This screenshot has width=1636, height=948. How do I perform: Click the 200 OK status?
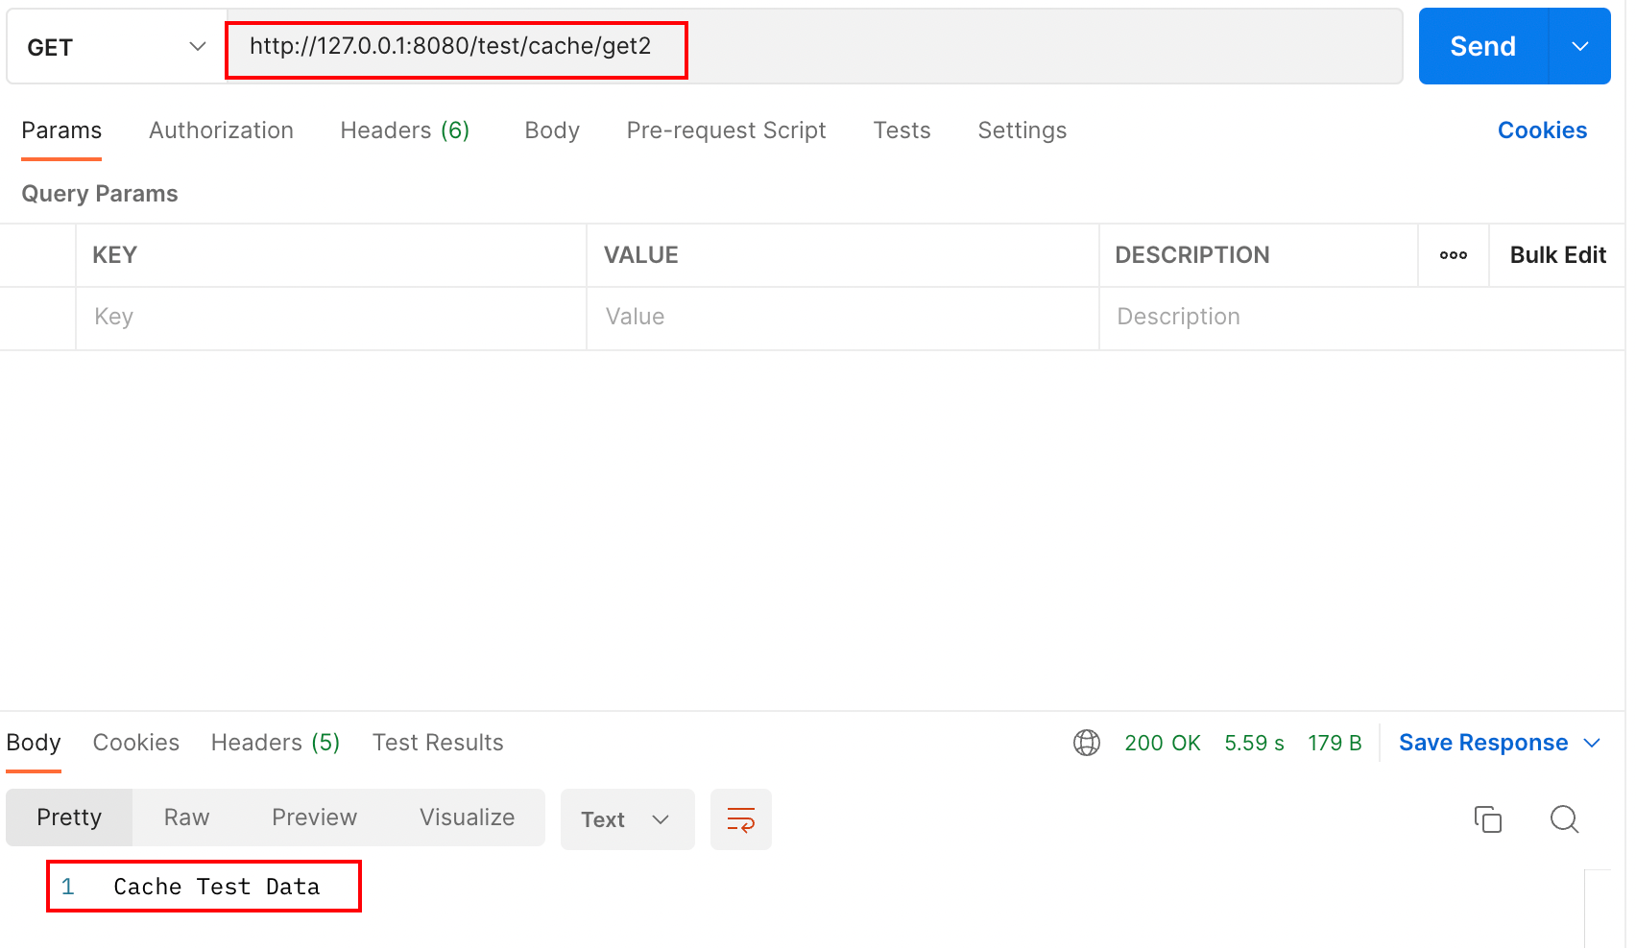pyautogui.click(x=1162, y=743)
